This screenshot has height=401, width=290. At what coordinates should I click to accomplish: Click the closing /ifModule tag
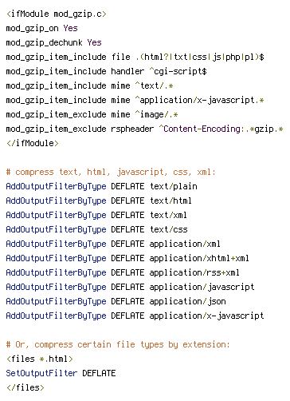coord(33,143)
